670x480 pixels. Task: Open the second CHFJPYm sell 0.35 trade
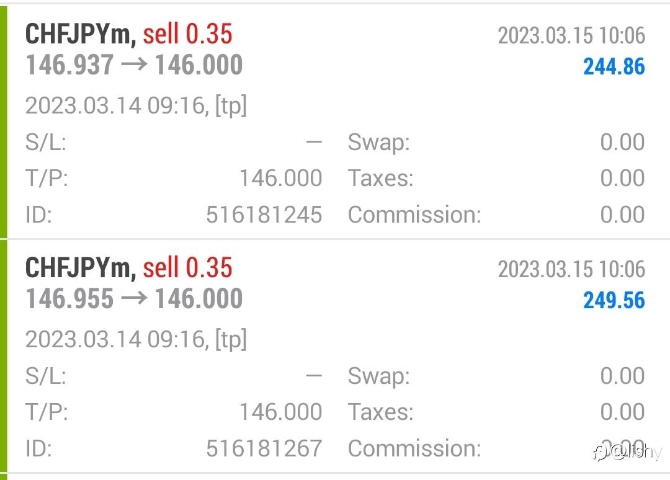(128, 268)
